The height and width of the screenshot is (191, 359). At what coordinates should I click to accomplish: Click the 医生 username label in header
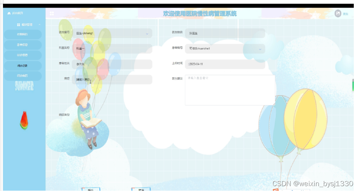[346, 14]
